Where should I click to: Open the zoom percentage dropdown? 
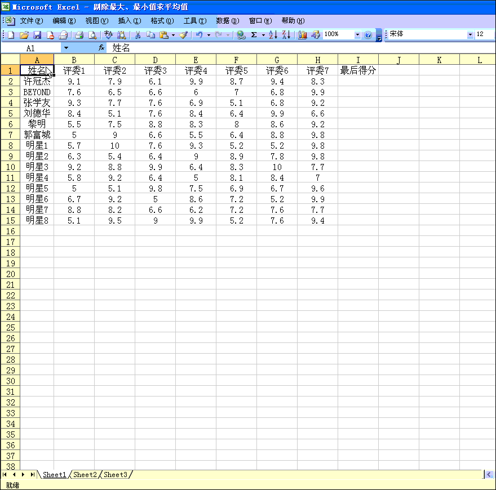(x=357, y=35)
